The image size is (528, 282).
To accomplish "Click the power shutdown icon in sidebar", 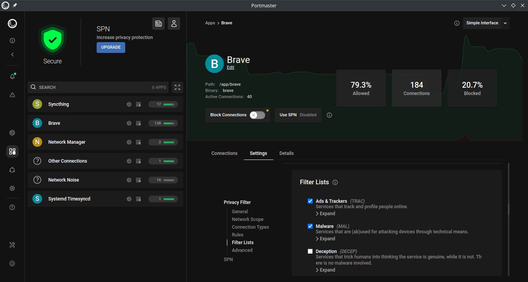I will 12,263.
